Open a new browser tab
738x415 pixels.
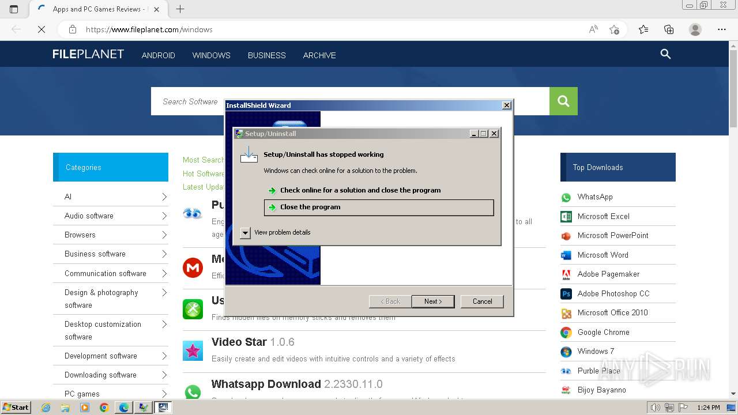(180, 9)
